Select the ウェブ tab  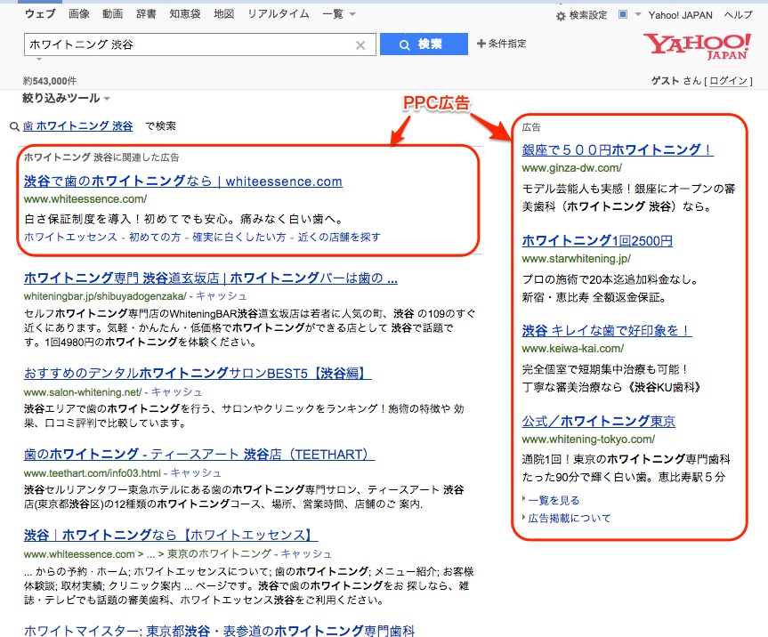pyautogui.click(x=41, y=13)
